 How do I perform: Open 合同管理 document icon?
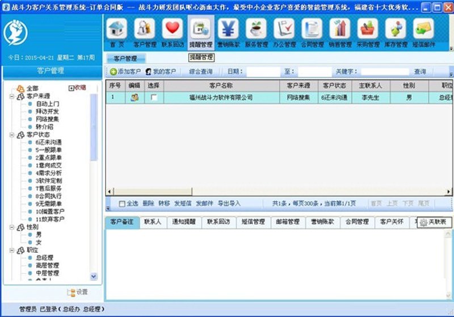[x=312, y=28]
